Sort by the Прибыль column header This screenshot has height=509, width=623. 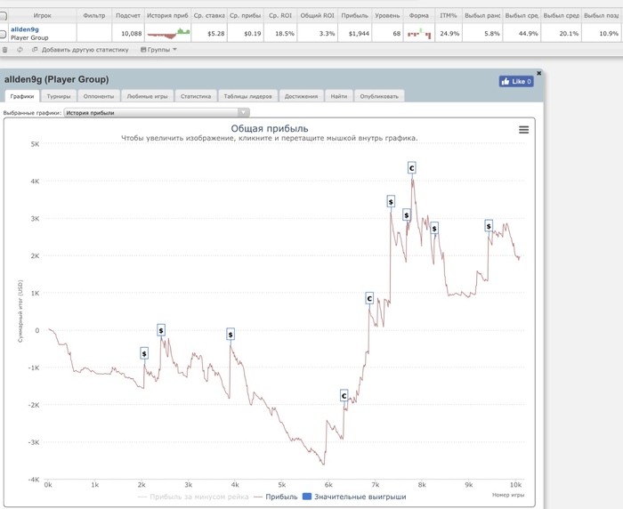pyautogui.click(x=355, y=16)
